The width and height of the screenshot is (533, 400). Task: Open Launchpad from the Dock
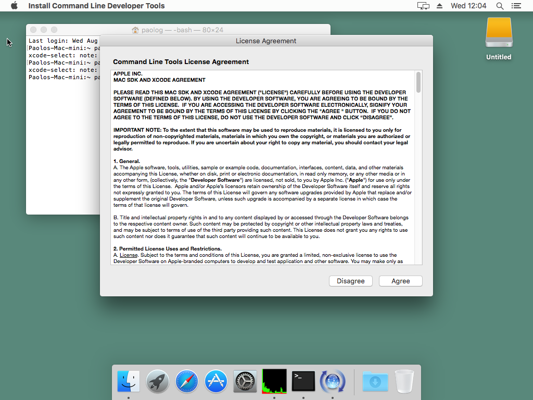click(x=157, y=381)
